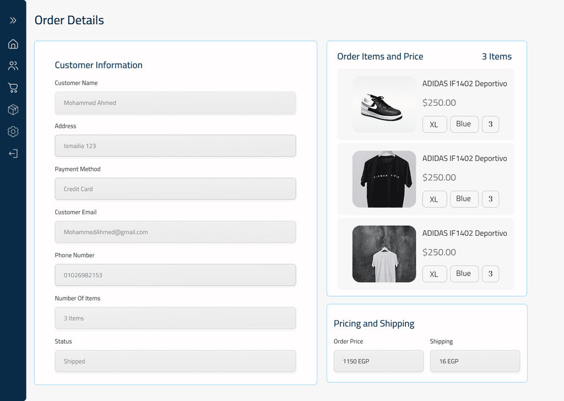This screenshot has height=401, width=564.
Task: Expand the sidebar with double chevron icon
Action: tap(13, 20)
